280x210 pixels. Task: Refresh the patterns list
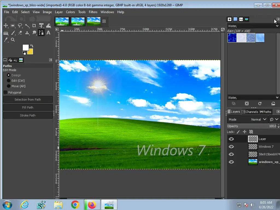[x=260, y=104]
